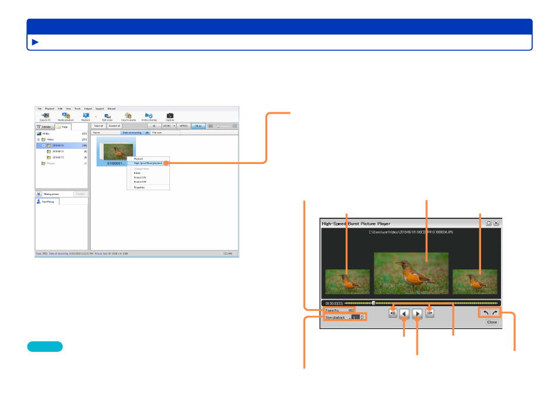Start reverse playback in Burst Player
559x394 pixels.
point(404,313)
